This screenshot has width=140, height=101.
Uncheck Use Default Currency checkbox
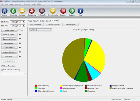[x=2, y=70]
